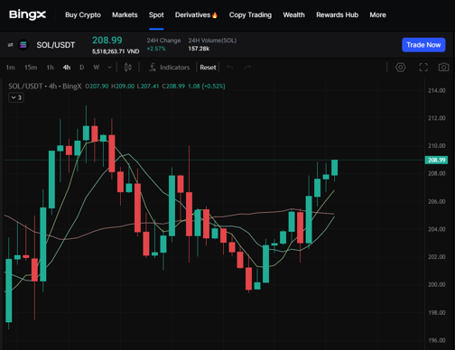
Task: Click the 208.99 current price label on axis
Action: point(436,160)
